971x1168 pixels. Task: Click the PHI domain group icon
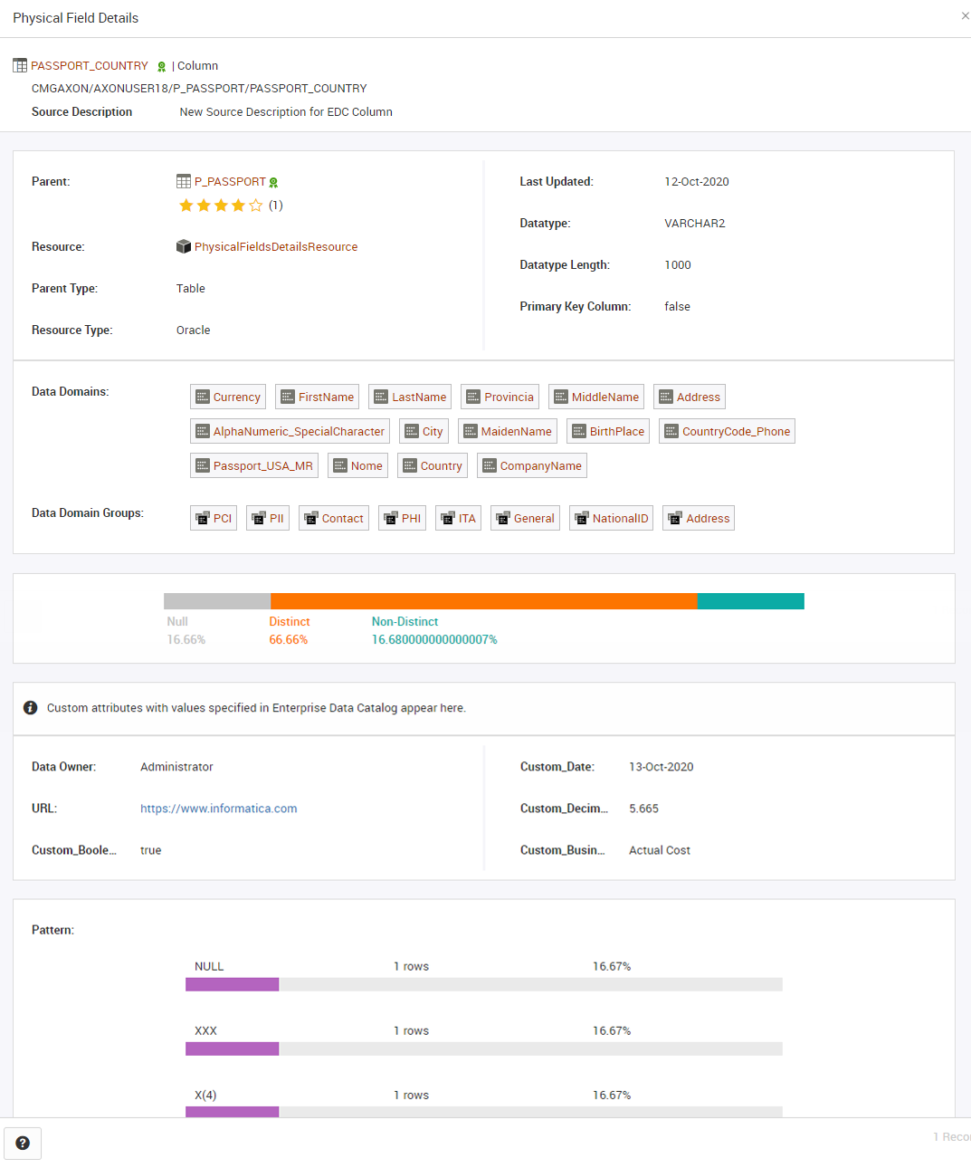[x=391, y=518]
